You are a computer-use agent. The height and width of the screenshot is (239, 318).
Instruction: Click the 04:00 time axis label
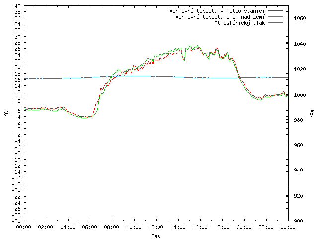tap(68, 227)
